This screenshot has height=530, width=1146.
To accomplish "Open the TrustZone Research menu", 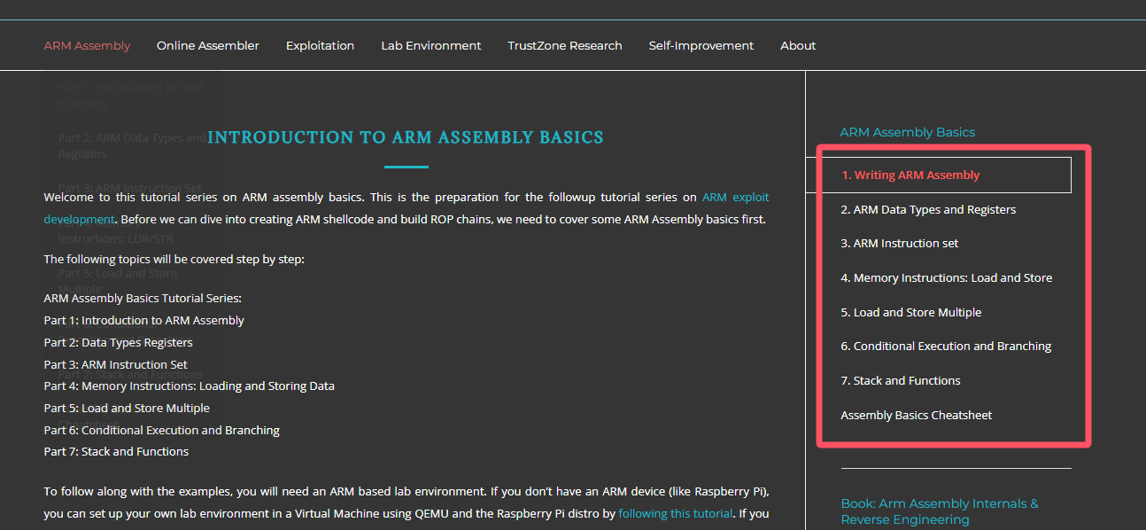I will point(565,45).
